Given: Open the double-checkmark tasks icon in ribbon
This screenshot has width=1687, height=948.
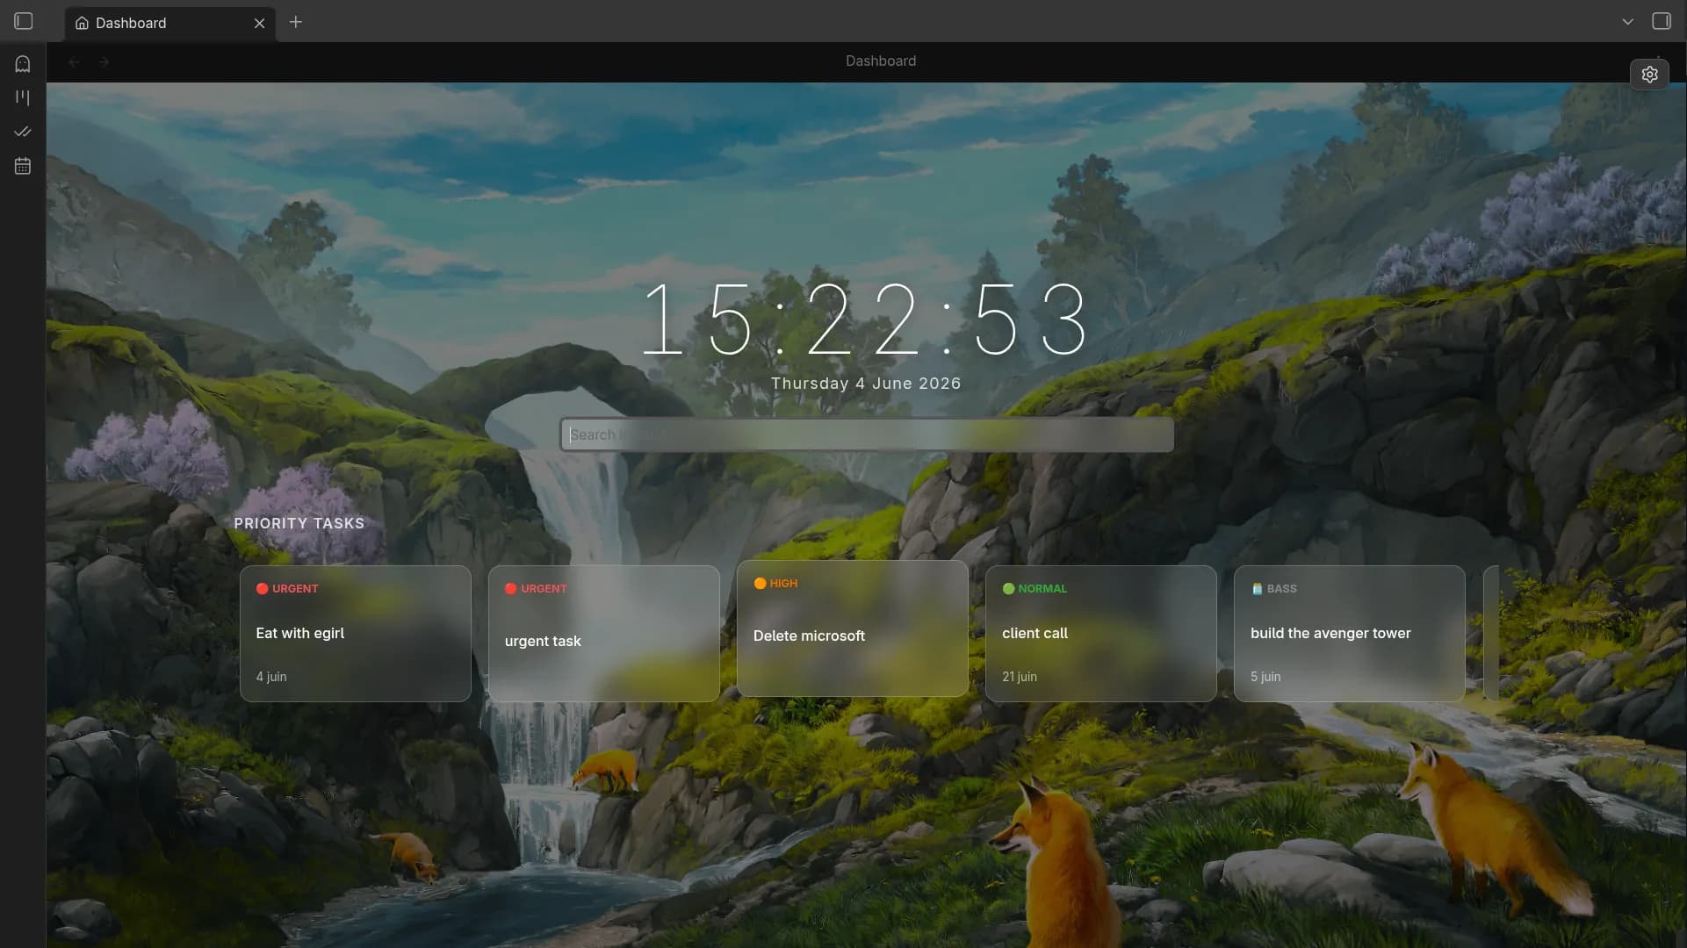Looking at the screenshot, I should [x=23, y=132].
